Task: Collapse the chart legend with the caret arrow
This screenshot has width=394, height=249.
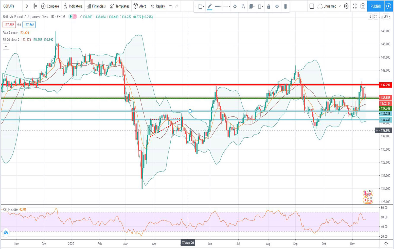Action: pos(6,47)
